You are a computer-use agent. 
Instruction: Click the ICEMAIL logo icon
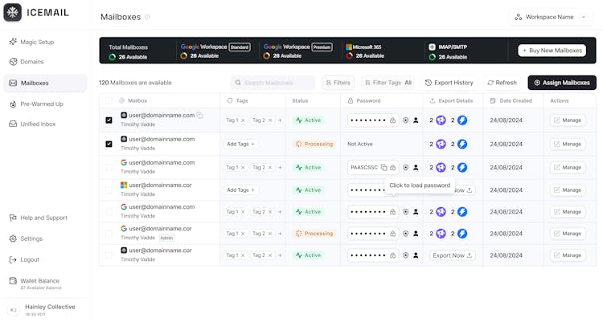coord(13,13)
